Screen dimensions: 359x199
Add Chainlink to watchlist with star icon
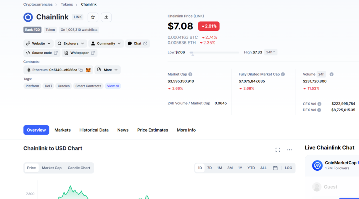tap(93, 17)
